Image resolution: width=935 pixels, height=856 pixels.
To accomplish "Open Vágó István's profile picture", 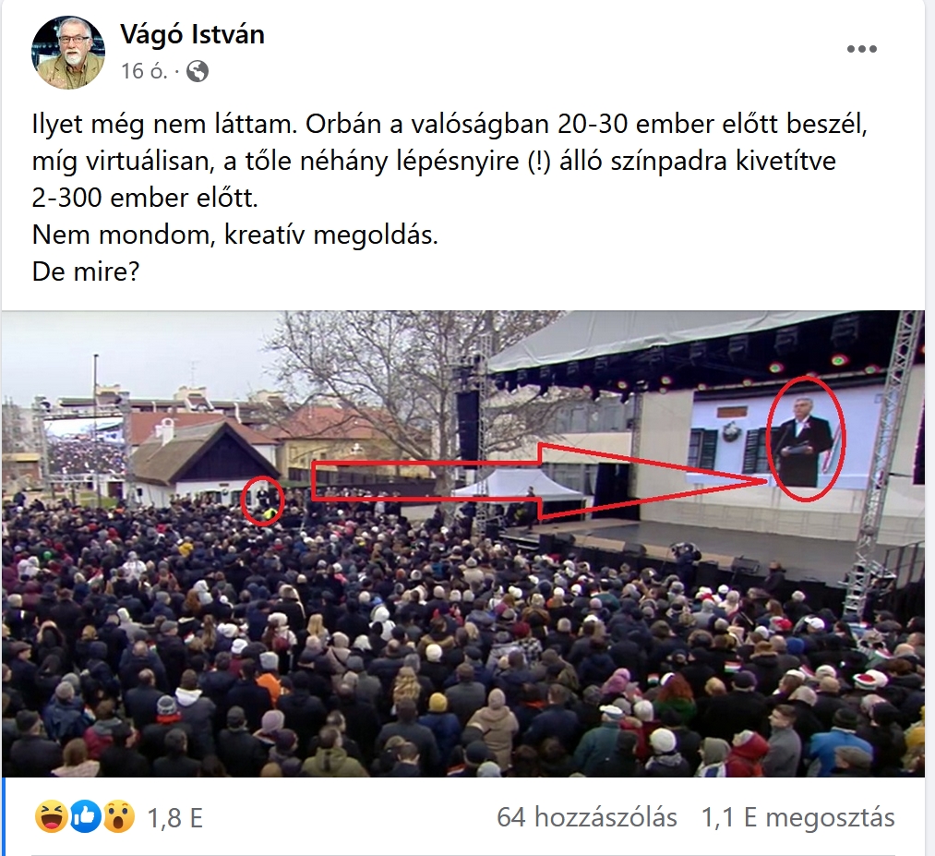I will coord(68,53).
